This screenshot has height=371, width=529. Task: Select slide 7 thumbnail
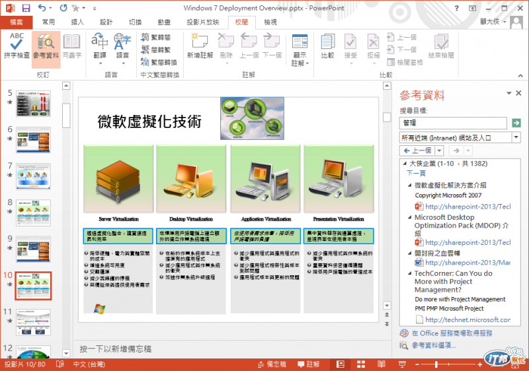(34, 176)
